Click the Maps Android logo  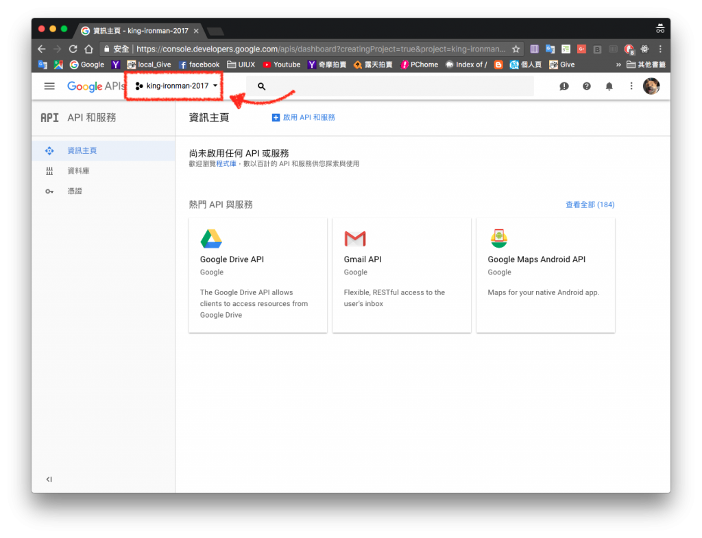tap(499, 238)
